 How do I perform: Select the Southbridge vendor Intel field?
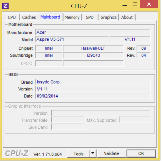pos(49,55)
